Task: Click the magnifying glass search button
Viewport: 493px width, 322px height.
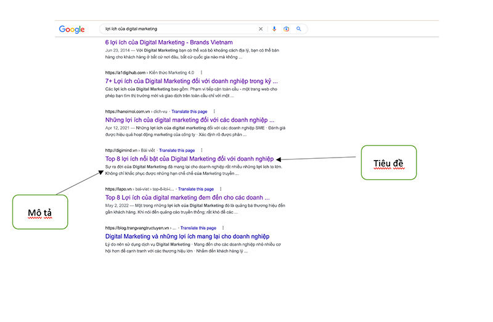Action: pos(299,29)
